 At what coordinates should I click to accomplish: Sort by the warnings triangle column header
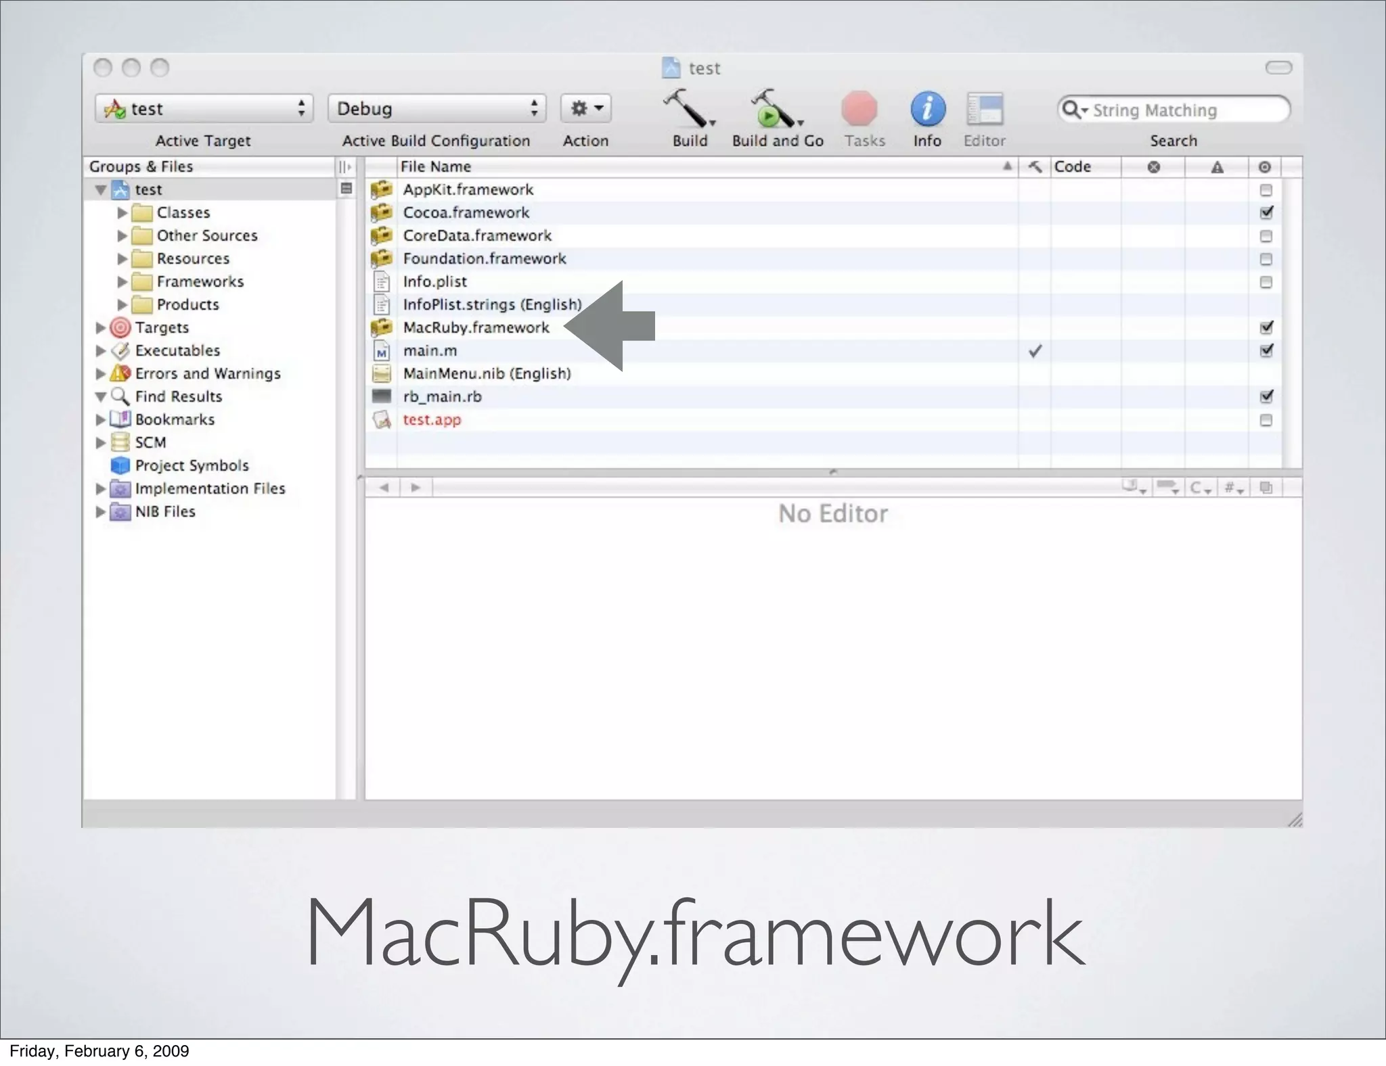(x=1217, y=167)
